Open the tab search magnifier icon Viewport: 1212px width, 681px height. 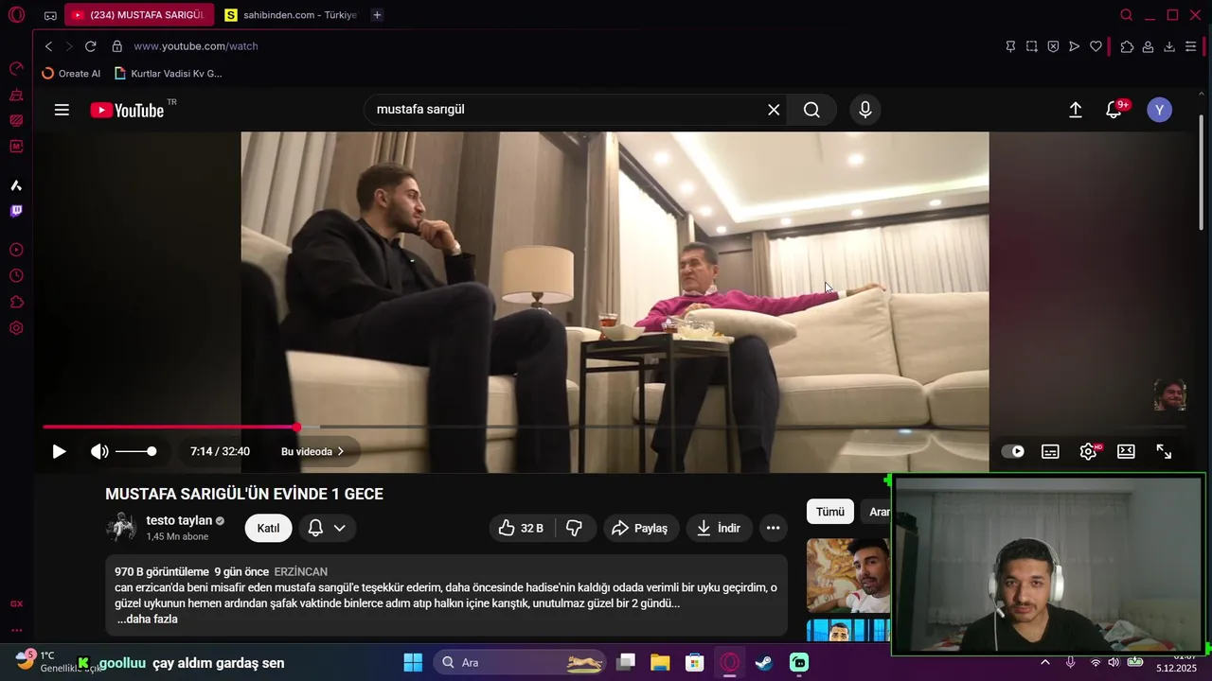click(1126, 15)
